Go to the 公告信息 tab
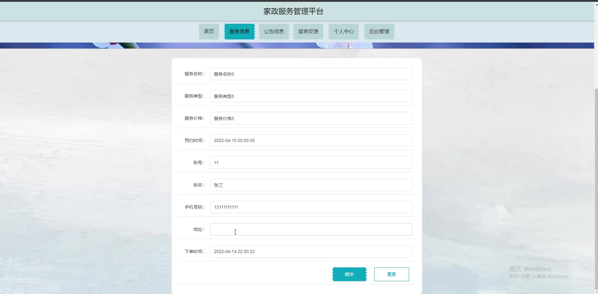Screen dimensions: 598x294 click(x=274, y=32)
